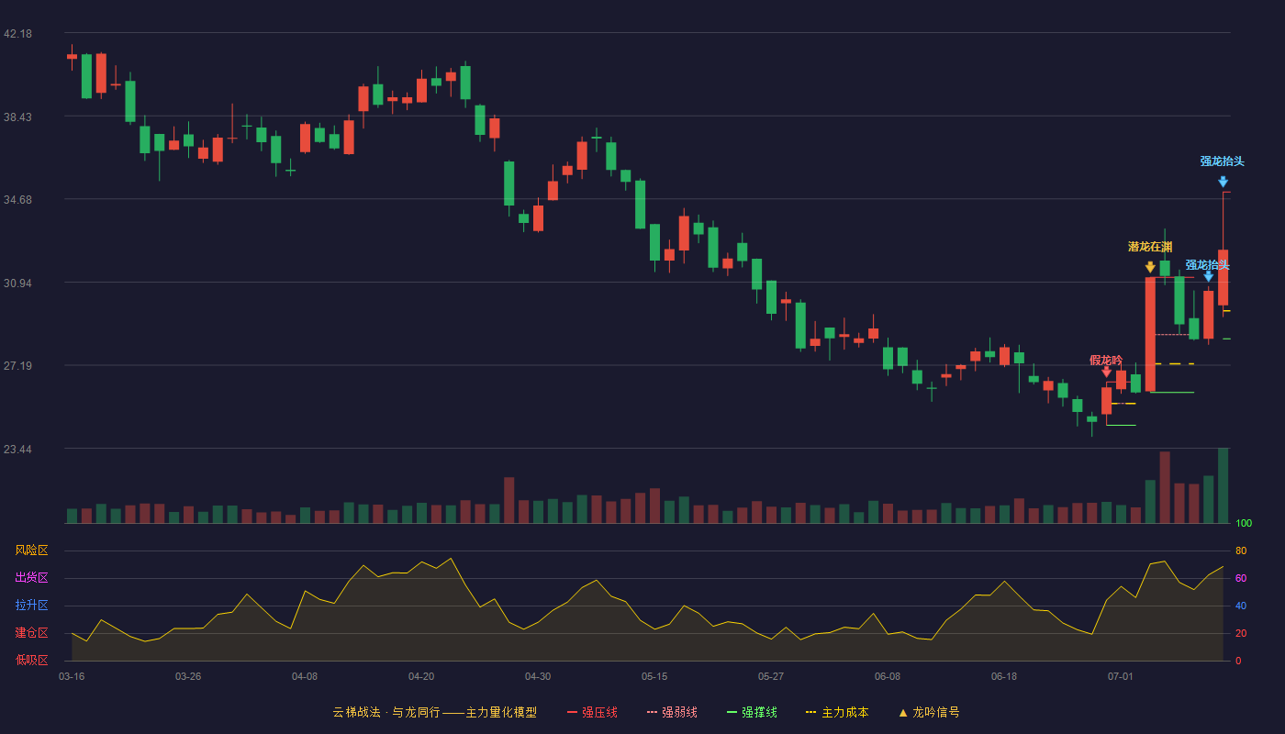
Task: Click the 27.19 price axis label
Action: click(x=17, y=366)
